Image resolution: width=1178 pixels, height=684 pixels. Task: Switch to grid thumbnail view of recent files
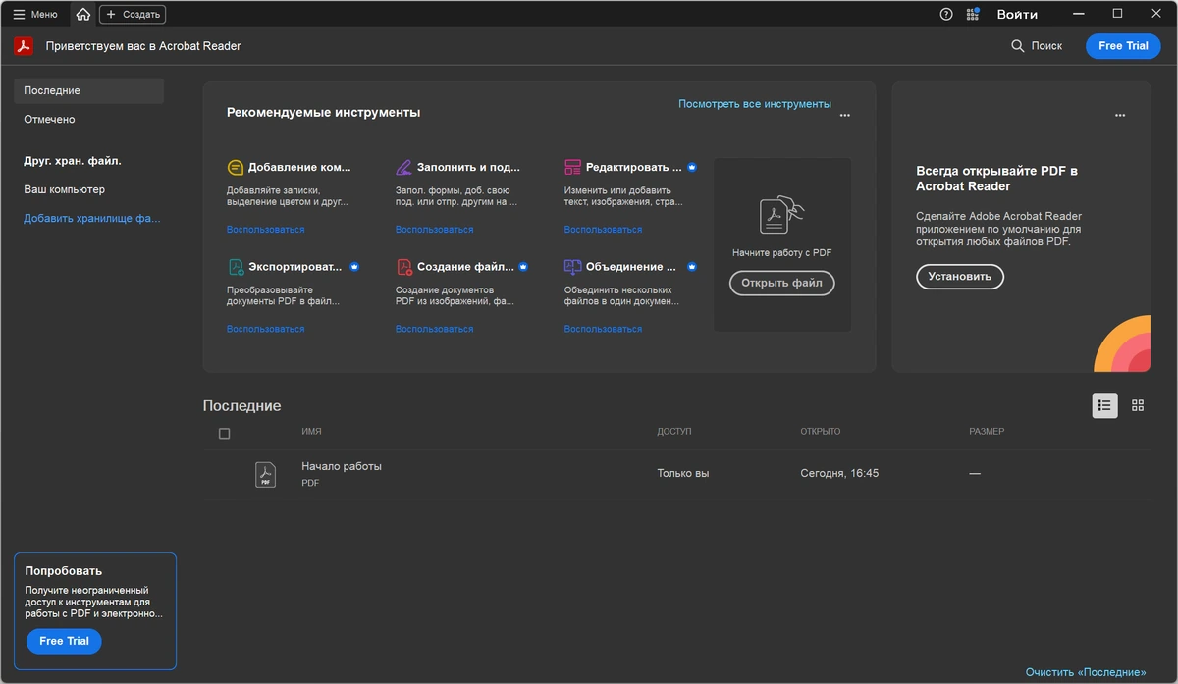tap(1138, 405)
